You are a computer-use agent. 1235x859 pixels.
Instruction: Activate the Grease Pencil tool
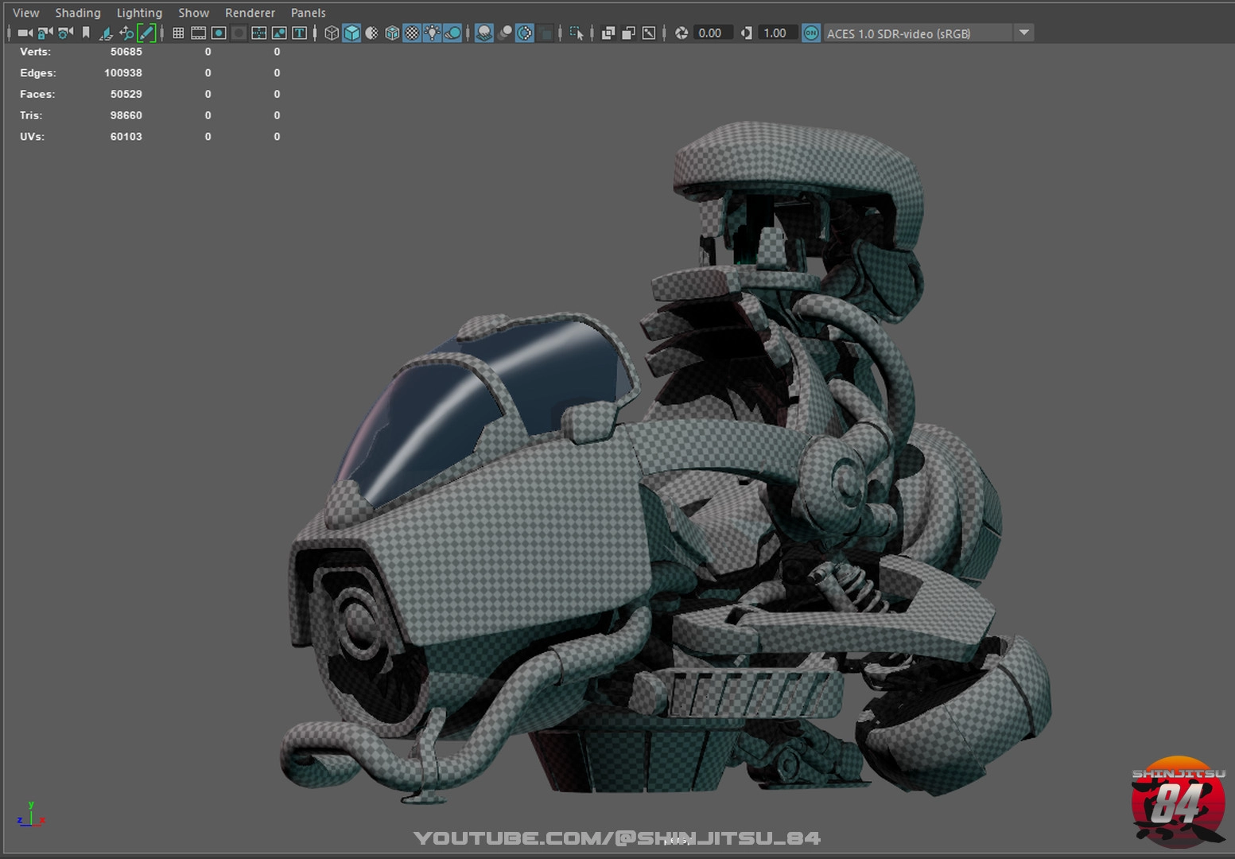coord(146,33)
